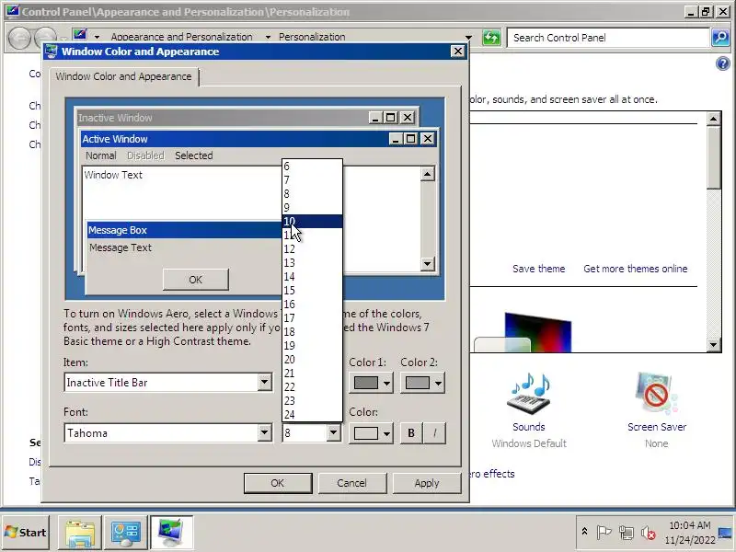
Task: Click Apply in Window Color dialog
Action: pyautogui.click(x=427, y=483)
